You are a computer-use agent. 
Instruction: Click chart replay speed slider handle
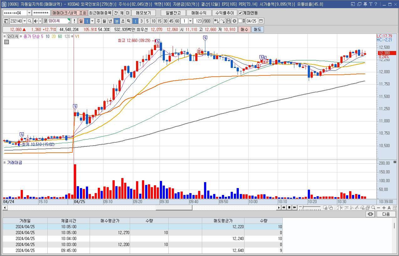pyautogui.click(x=303, y=207)
